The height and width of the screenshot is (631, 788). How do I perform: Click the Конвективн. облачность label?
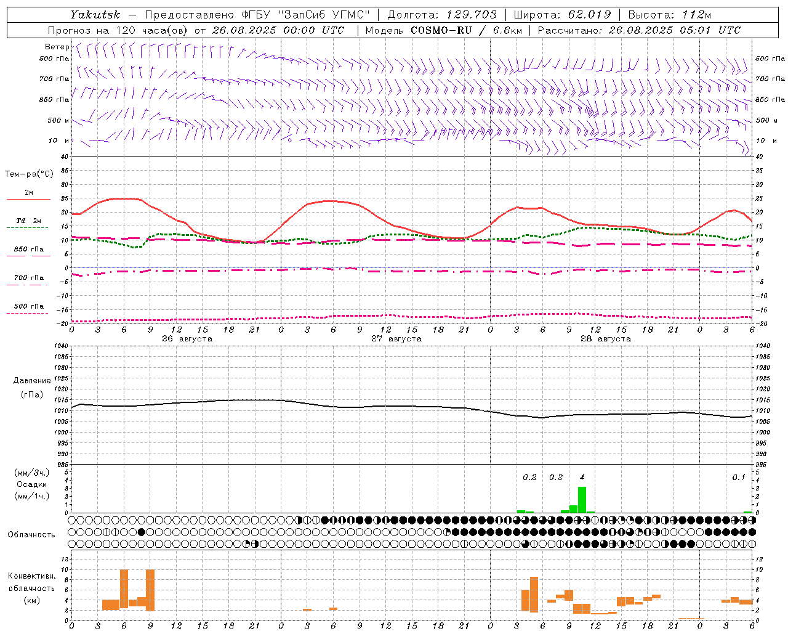click(x=31, y=582)
